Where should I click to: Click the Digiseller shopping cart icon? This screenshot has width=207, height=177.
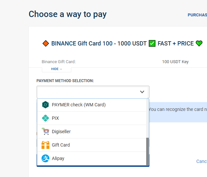pyautogui.click(x=45, y=132)
